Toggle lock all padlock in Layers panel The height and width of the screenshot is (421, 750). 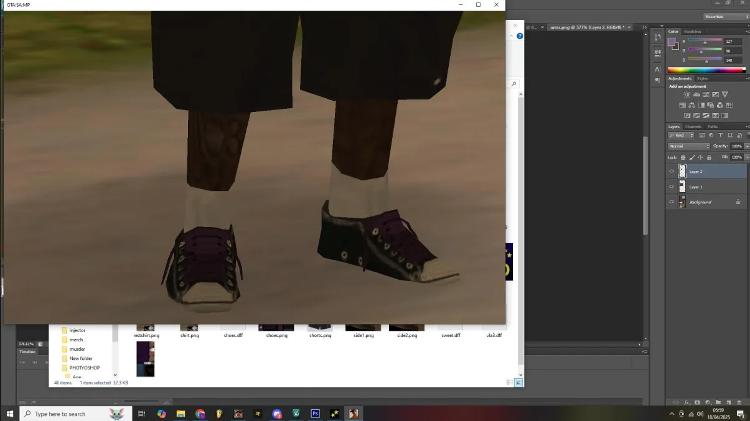[x=709, y=157]
